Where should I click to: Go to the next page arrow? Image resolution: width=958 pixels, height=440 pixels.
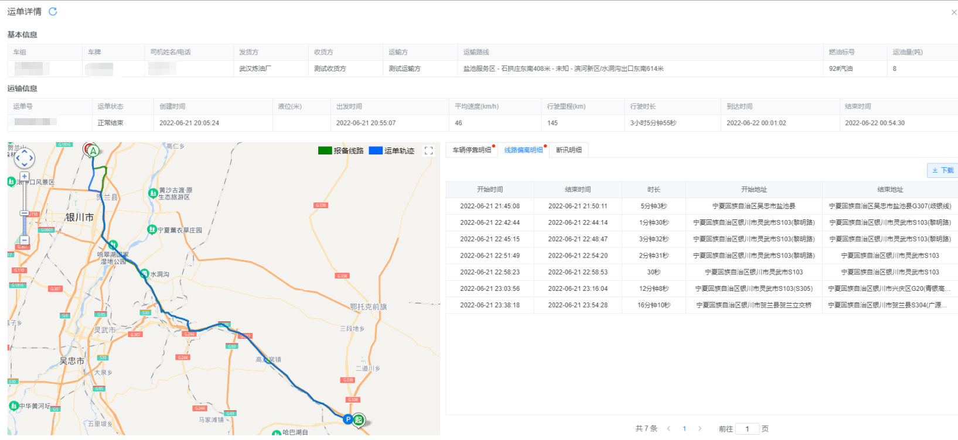pos(700,429)
